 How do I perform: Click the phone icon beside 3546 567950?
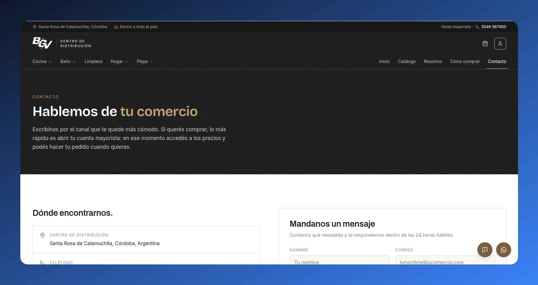(477, 27)
